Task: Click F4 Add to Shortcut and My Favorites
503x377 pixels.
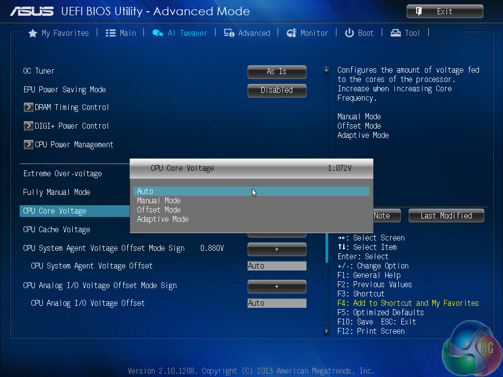Action: (x=408, y=303)
